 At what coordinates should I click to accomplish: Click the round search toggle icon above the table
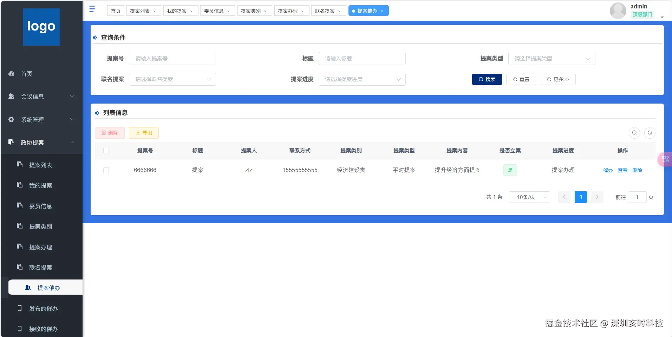click(x=634, y=133)
